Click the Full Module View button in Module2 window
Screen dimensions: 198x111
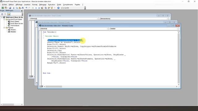tap(42, 86)
